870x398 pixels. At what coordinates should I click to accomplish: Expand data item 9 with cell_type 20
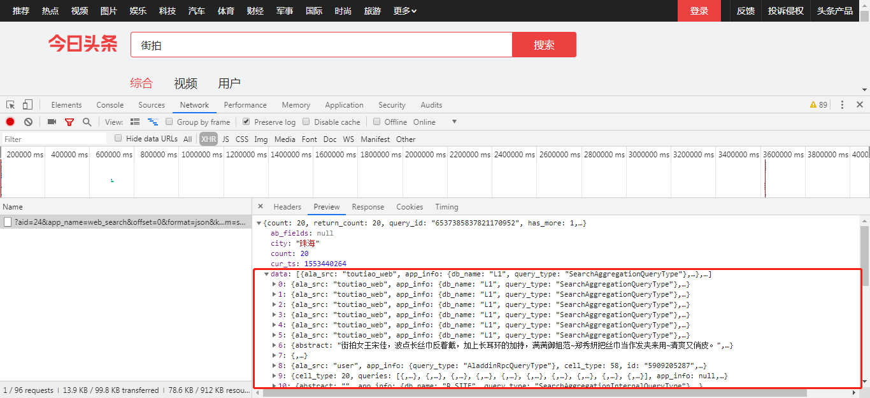coord(275,376)
